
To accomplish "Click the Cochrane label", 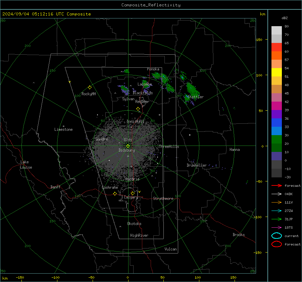I will pyautogui.click(x=110, y=187).
